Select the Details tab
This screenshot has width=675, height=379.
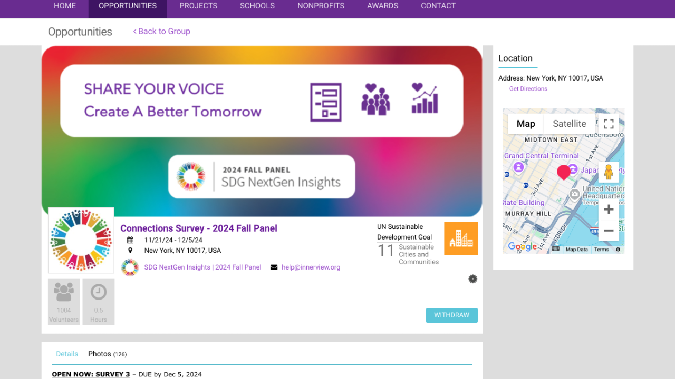point(67,354)
